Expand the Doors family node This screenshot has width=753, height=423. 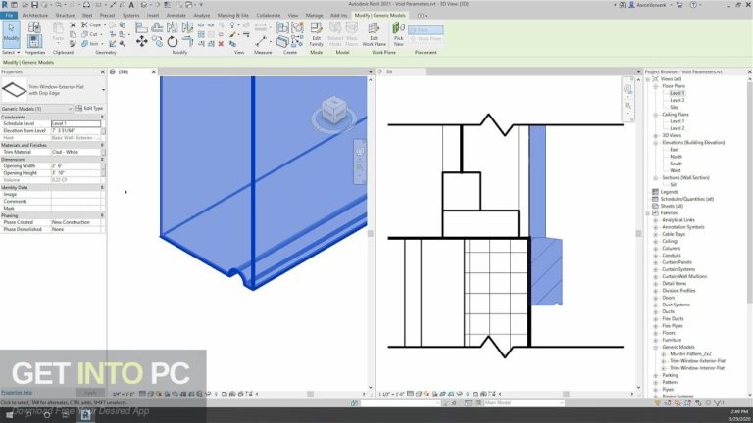(655, 298)
